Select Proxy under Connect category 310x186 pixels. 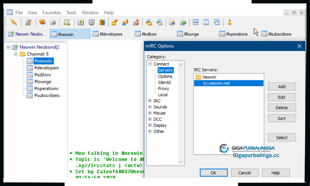(x=164, y=88)
